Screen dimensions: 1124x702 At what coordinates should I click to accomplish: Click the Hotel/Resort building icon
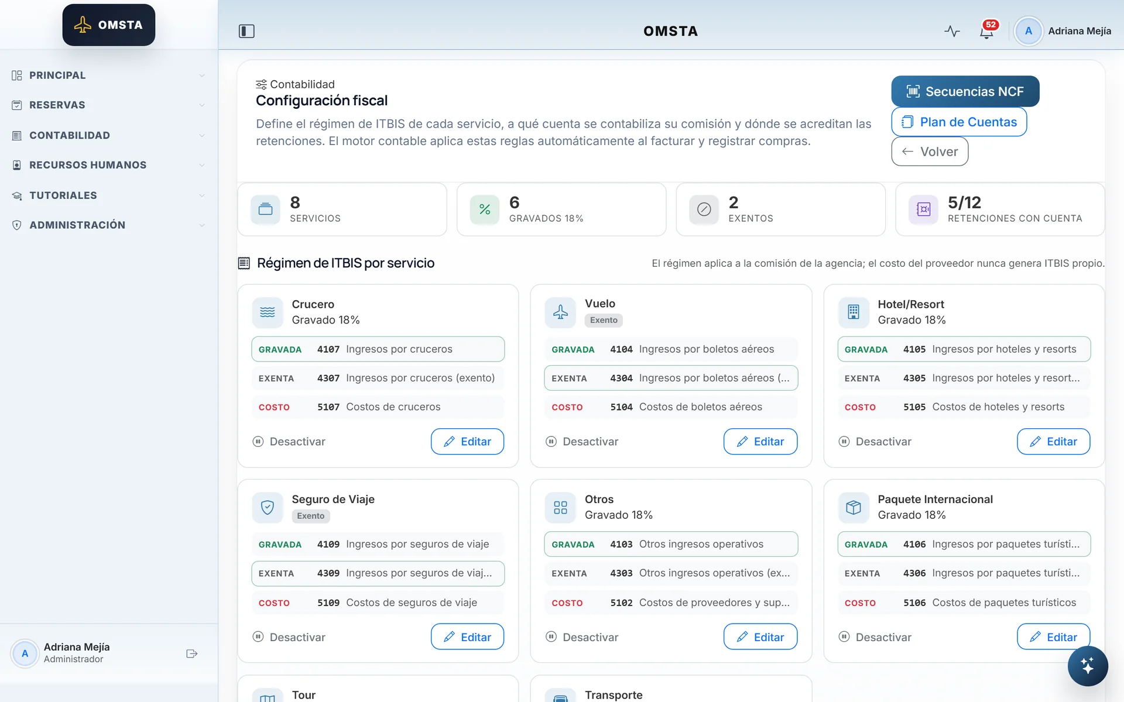coord(854,312)
